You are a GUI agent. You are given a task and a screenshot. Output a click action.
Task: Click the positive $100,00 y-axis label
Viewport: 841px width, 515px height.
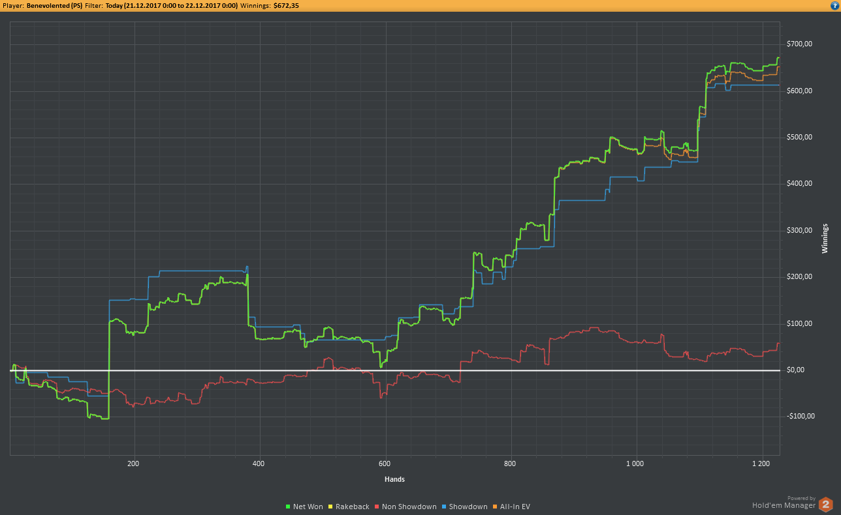[799, 323]
